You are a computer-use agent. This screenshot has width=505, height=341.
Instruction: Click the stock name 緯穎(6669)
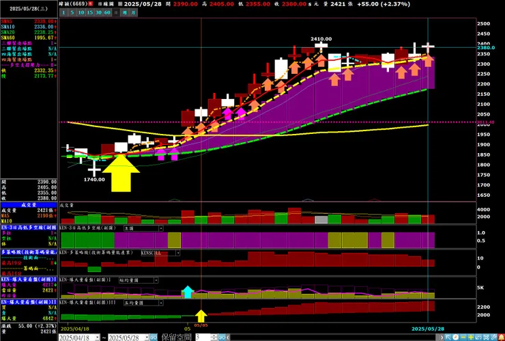click(74, 4)
